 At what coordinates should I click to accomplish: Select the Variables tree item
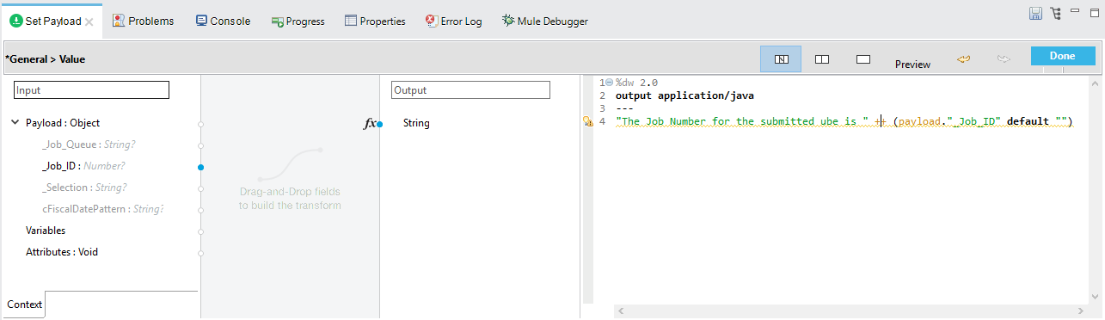[x=46, y=231]
